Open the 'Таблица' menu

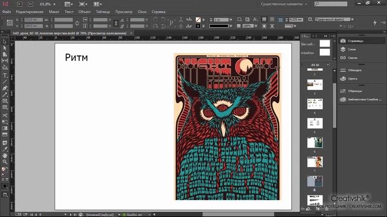(x=103, y=12)
